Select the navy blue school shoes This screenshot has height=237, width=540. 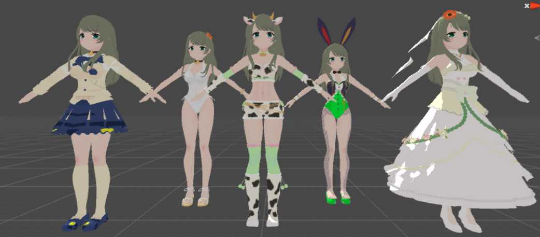(x=84, y=222)
